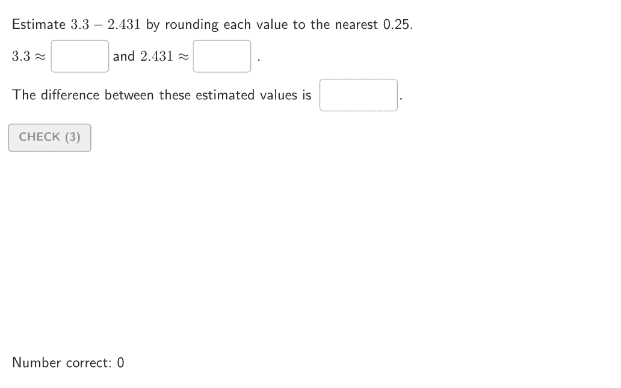Screen dimensions: 621x388
Task: Click the "Number correct: 0" text
Action: (68, 363)
